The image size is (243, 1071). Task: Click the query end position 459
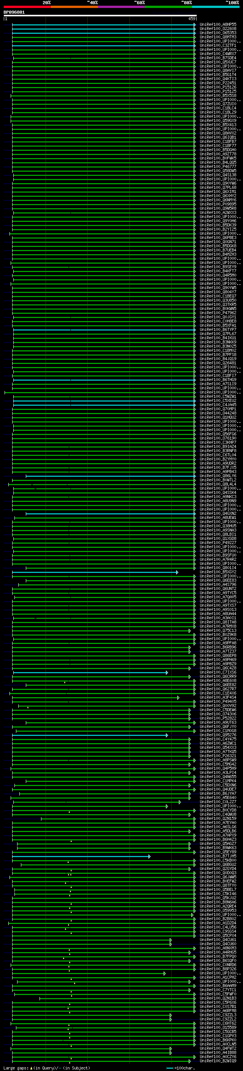[x=192, y=19]
